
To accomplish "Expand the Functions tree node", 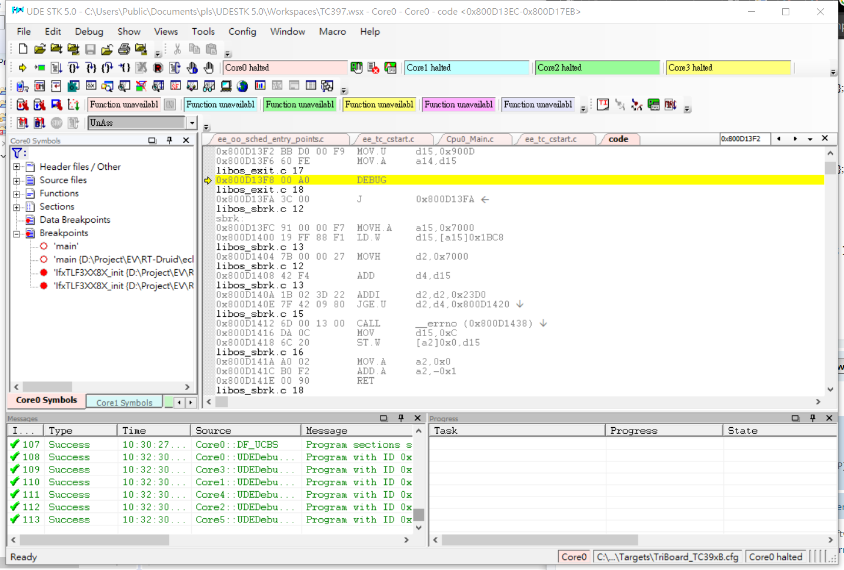I will (16, 193).
